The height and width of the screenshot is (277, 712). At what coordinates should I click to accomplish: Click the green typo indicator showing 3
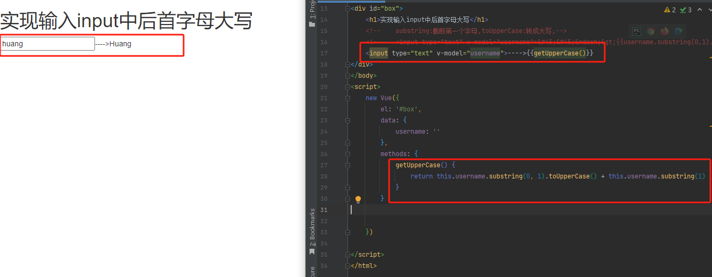pos(686,10)
